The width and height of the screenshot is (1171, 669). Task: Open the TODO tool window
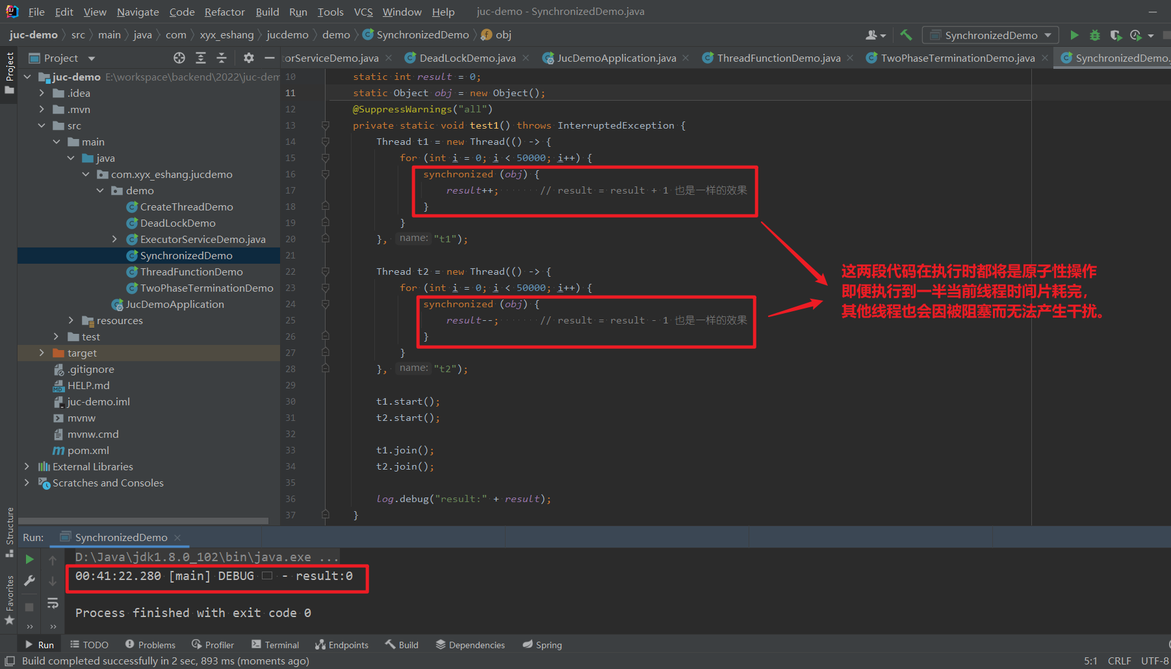[x=90, y=645]
